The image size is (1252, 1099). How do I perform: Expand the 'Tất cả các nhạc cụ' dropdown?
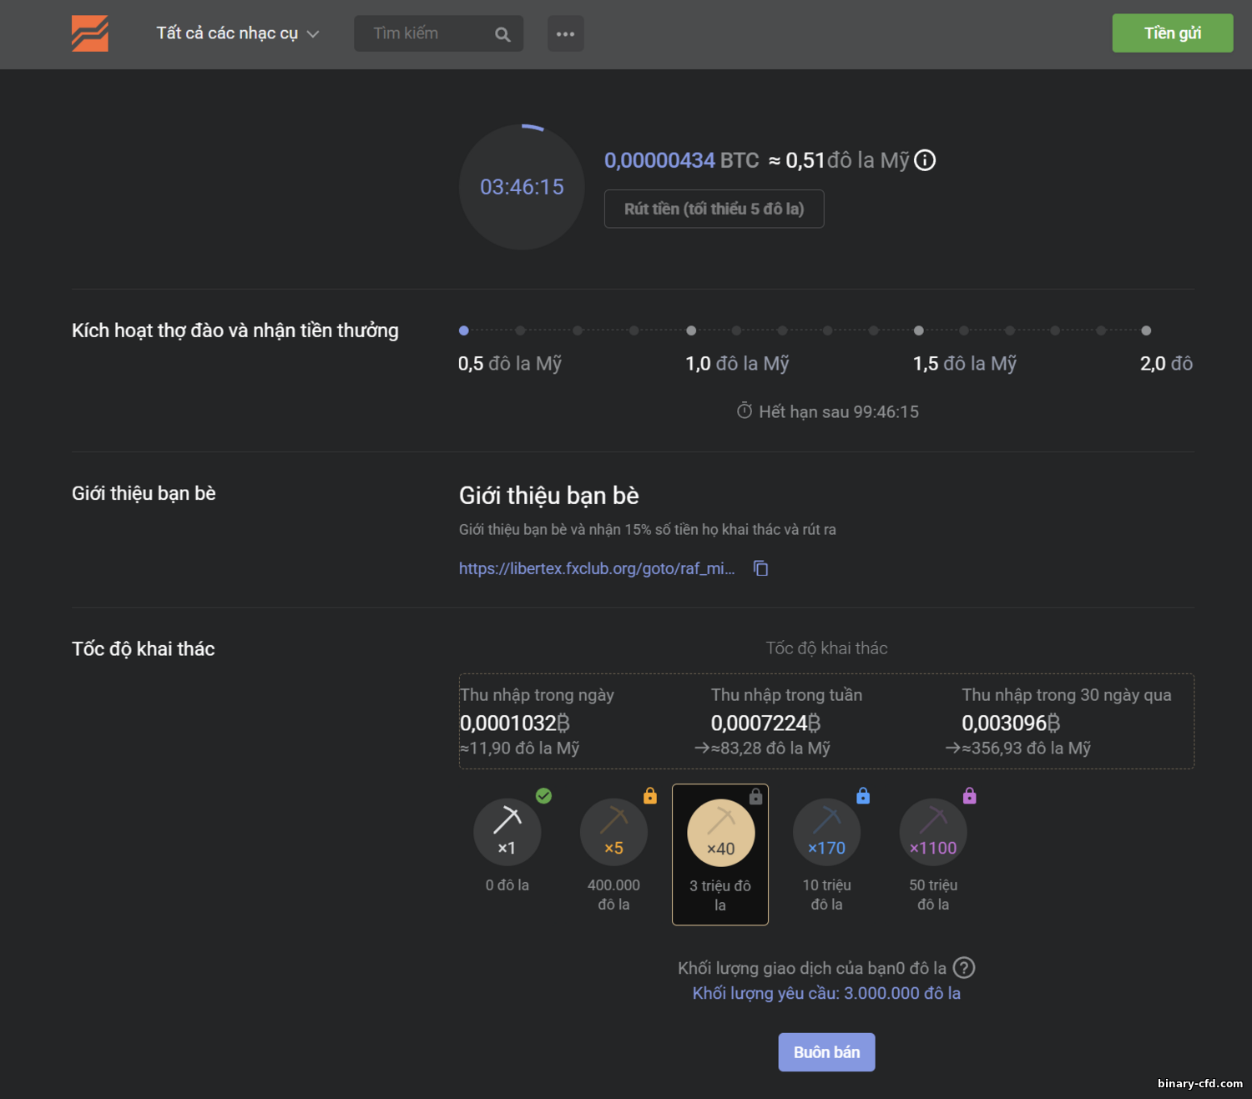[237, 33]
